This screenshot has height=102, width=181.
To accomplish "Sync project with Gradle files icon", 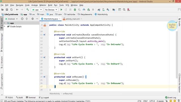I will pos(99,10).
